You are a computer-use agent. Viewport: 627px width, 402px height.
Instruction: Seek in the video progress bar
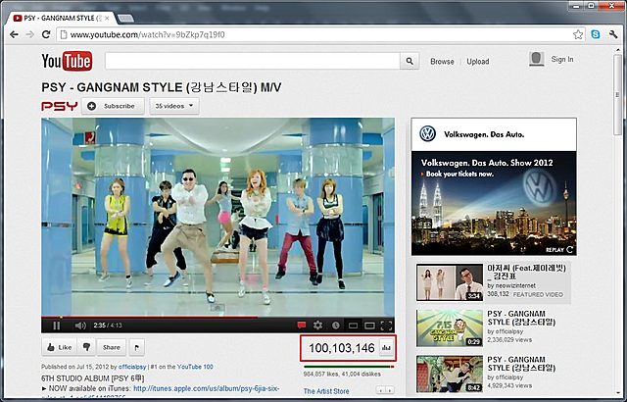tap(217, 317)
